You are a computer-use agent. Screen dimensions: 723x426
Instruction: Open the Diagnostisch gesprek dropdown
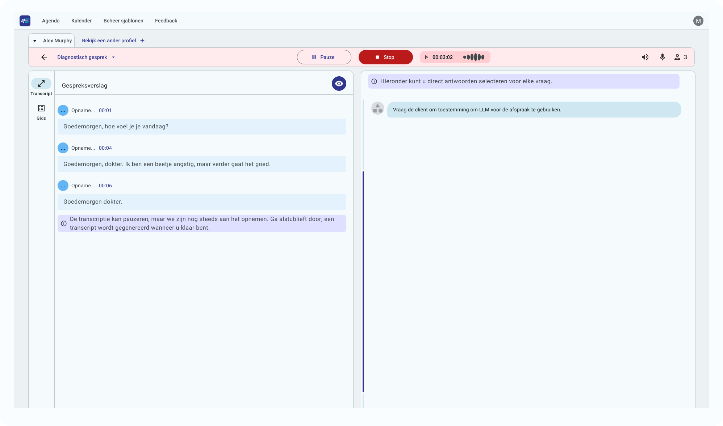[113, 57]
